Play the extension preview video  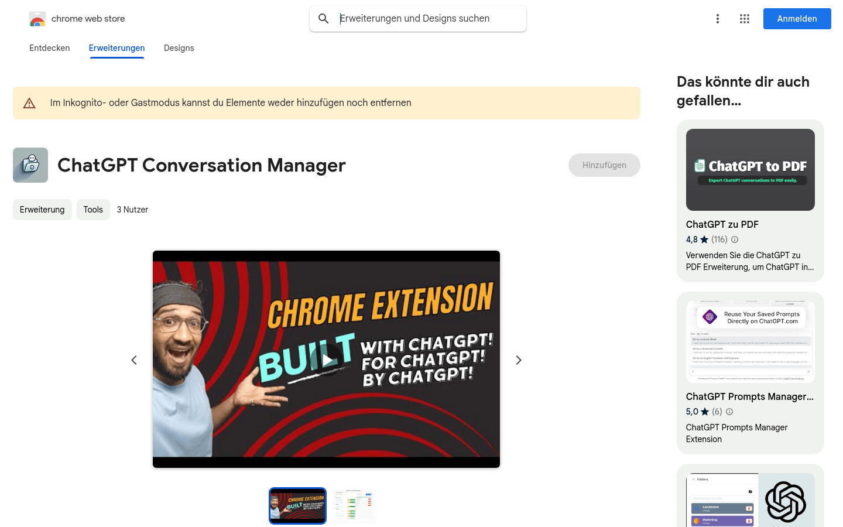pos(327,360)
